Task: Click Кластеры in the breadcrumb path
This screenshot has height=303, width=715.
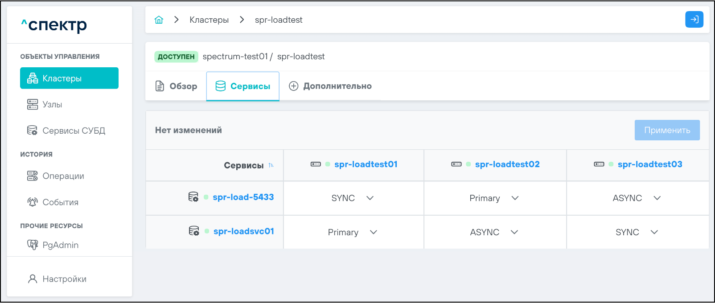Action: (209, 20)
